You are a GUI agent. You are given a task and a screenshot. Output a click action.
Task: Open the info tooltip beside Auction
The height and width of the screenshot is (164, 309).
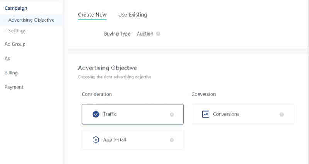tap(158, 34)
